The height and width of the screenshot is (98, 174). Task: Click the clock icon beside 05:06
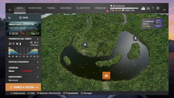click(10, 34)
